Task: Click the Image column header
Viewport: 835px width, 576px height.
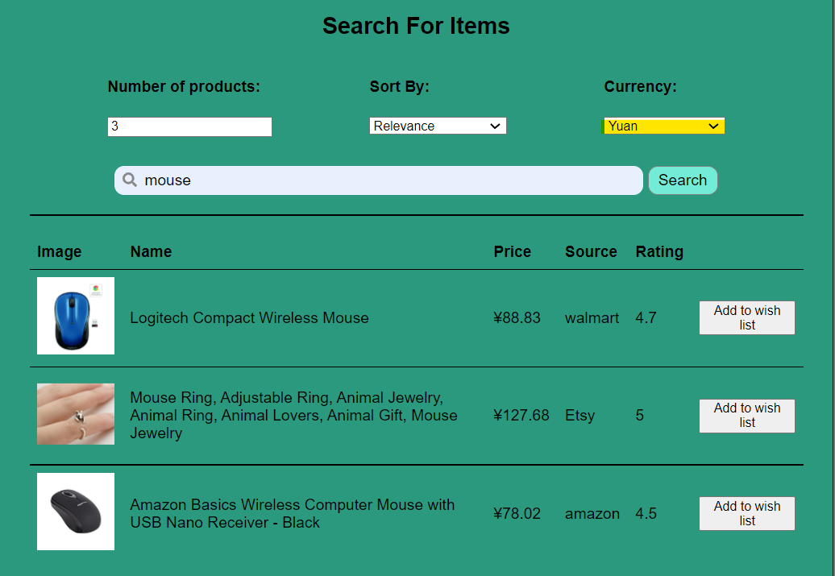Action: point(59,251)
